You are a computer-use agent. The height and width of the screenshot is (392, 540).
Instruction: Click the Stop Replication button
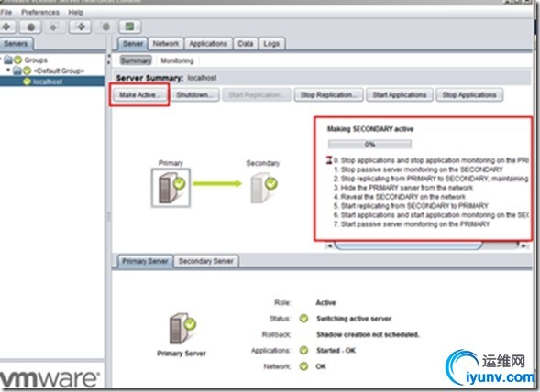coord(328,94)
